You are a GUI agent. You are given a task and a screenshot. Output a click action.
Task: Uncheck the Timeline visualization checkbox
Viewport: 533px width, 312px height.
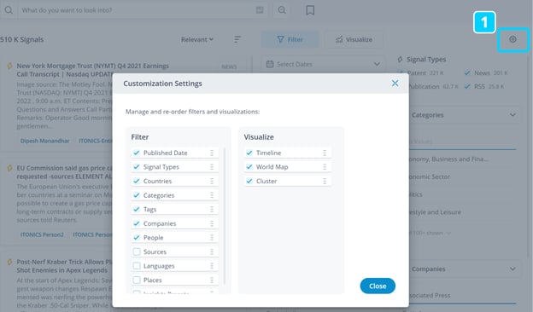point(249,153)
